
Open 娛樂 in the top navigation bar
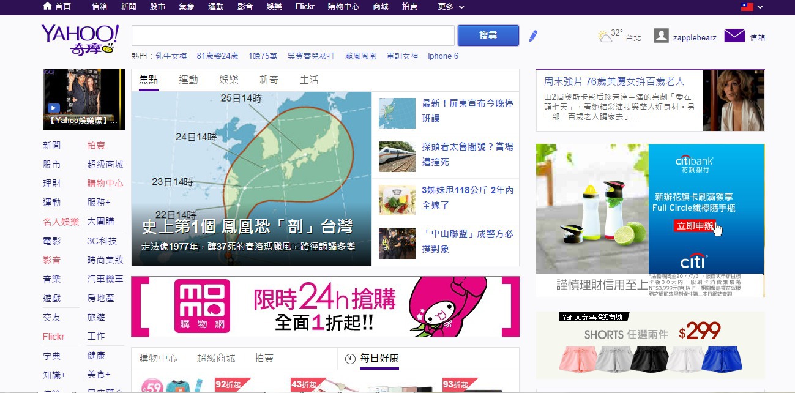coord(274,7)
